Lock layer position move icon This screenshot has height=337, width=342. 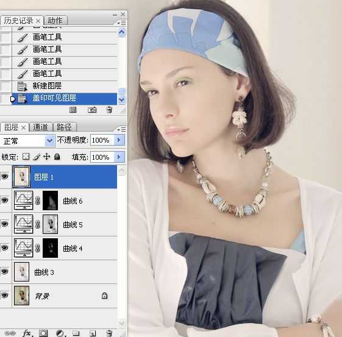tap(46, 157)
